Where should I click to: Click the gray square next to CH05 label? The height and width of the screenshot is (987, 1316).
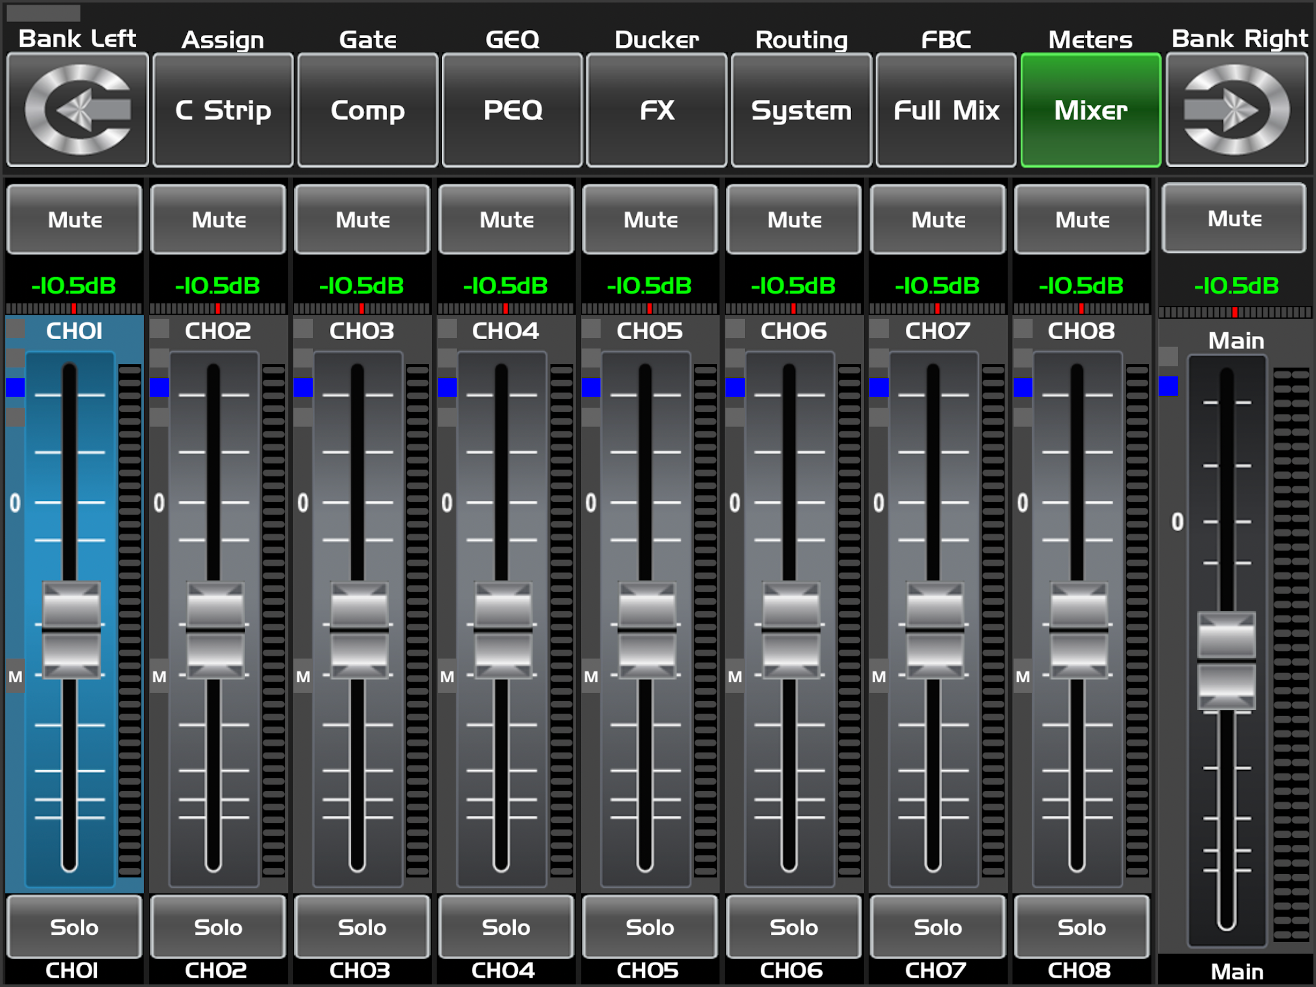coord(591,329)
